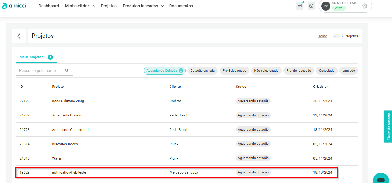Toggle the Pré-Selecionado filter chip
This screenshot has width=392, height=183.
click(234, 71)
